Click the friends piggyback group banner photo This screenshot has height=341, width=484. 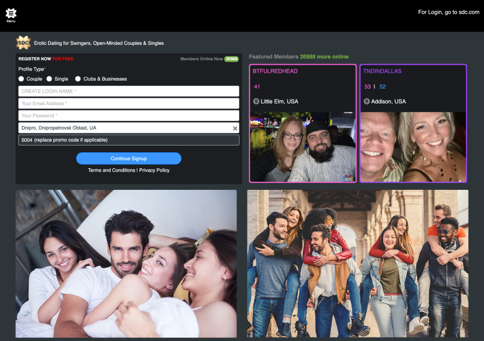point(358,264)
